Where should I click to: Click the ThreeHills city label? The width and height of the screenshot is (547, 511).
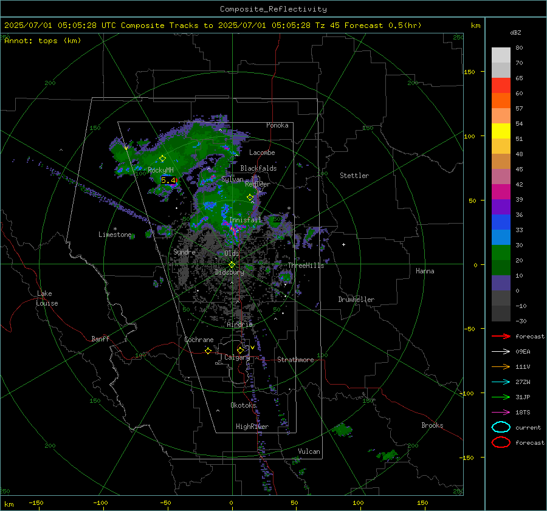point(306,266)
